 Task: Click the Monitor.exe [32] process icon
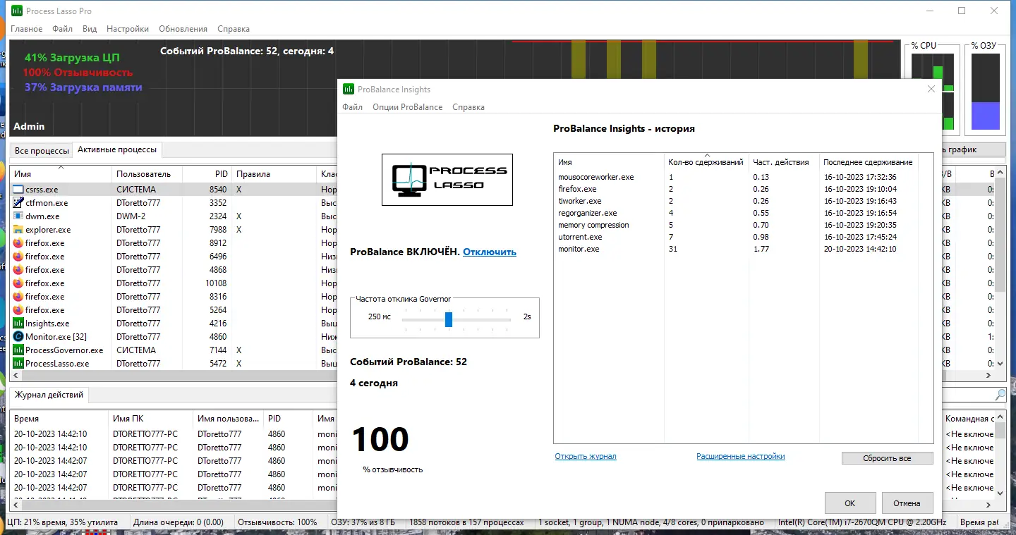click(x=18, y=337)
